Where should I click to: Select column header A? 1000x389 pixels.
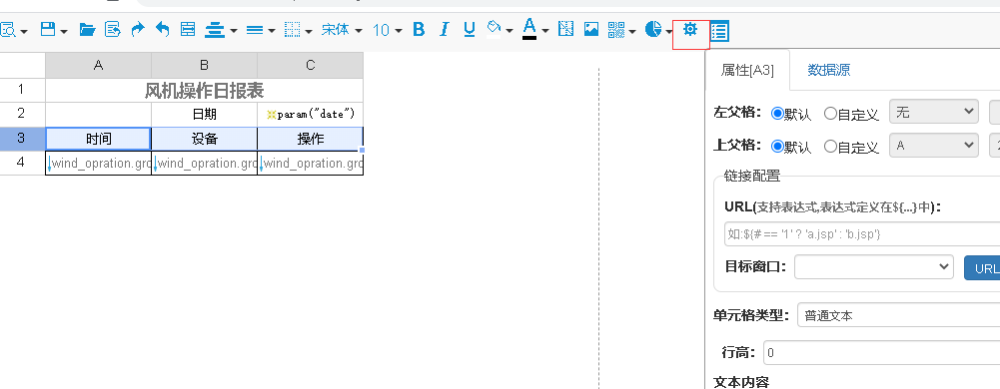point(98,65)
